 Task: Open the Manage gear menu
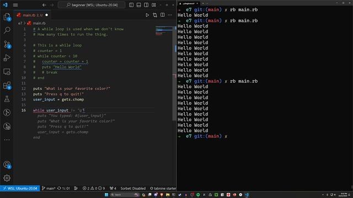tap(7, 178)
